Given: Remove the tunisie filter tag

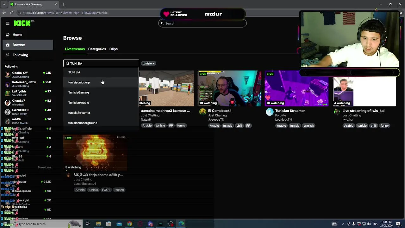Looking at the screenshot, I should (x=154, y=63).
